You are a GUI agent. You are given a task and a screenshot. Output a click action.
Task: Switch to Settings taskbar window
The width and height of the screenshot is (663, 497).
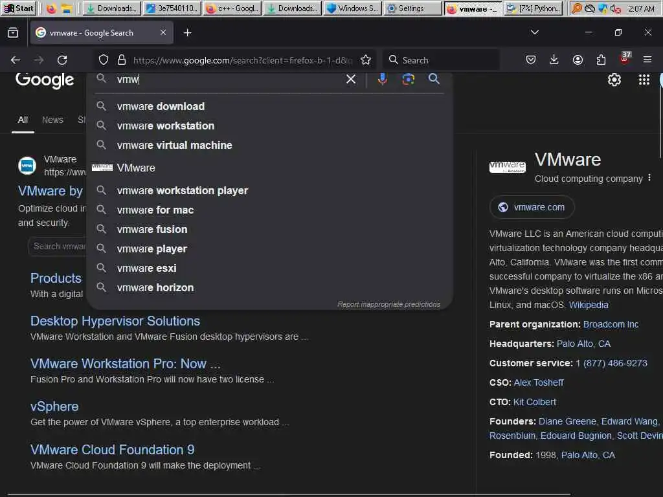click(412, 8)
